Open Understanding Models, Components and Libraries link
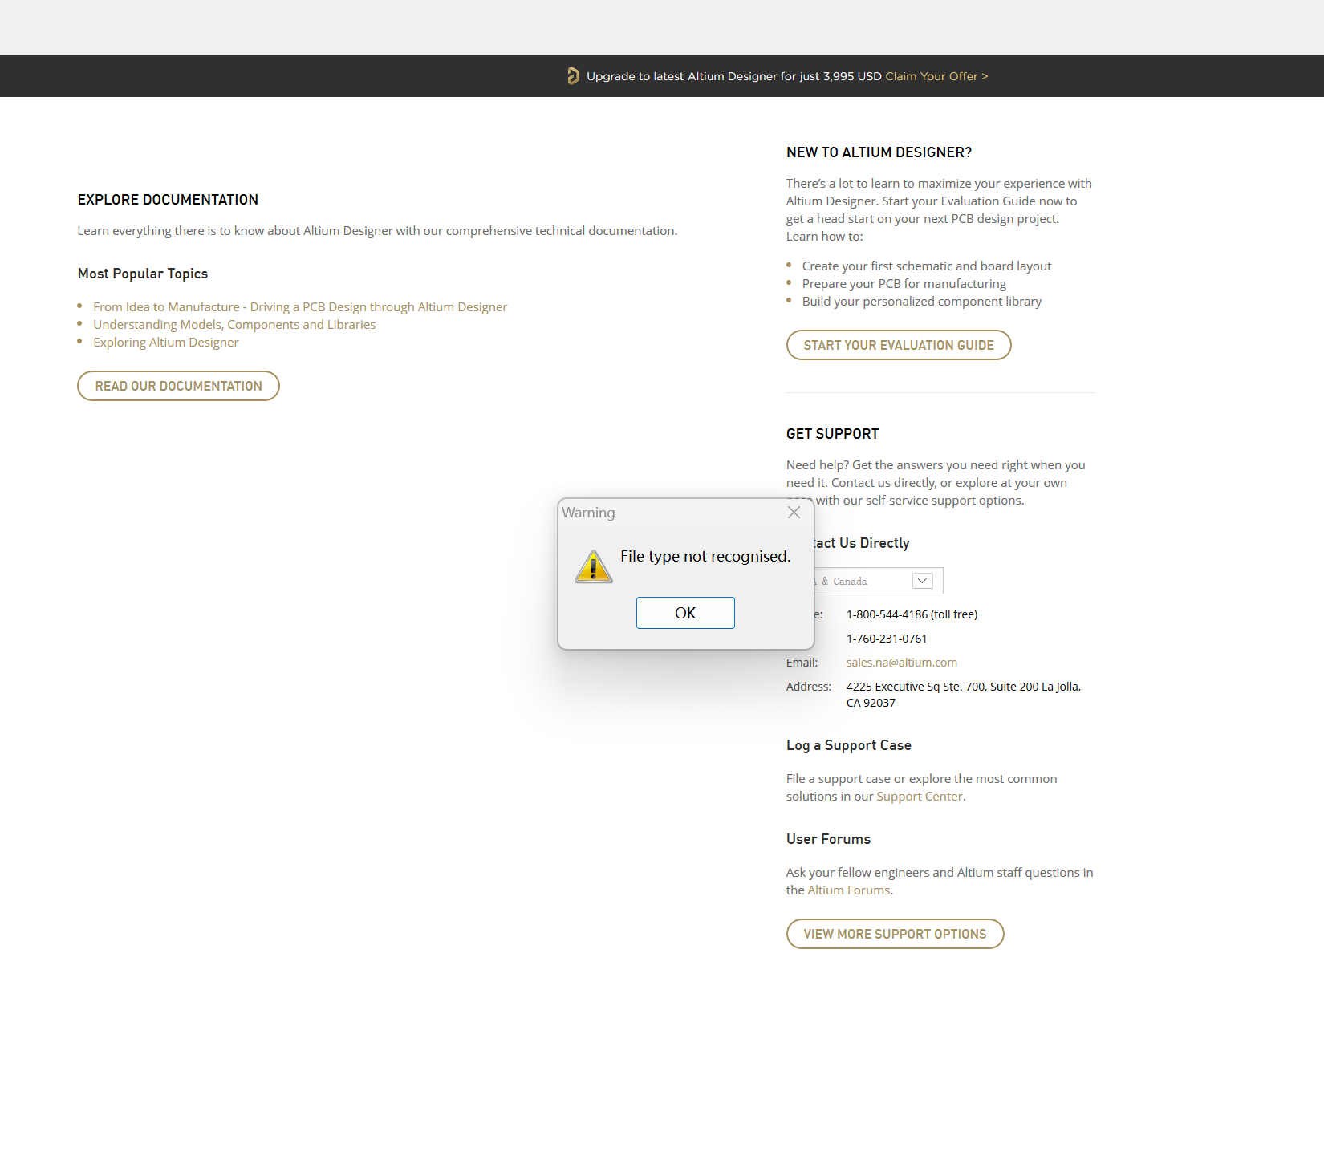The width and height of the screenshot is (1324, 1168). coord(234,325)
